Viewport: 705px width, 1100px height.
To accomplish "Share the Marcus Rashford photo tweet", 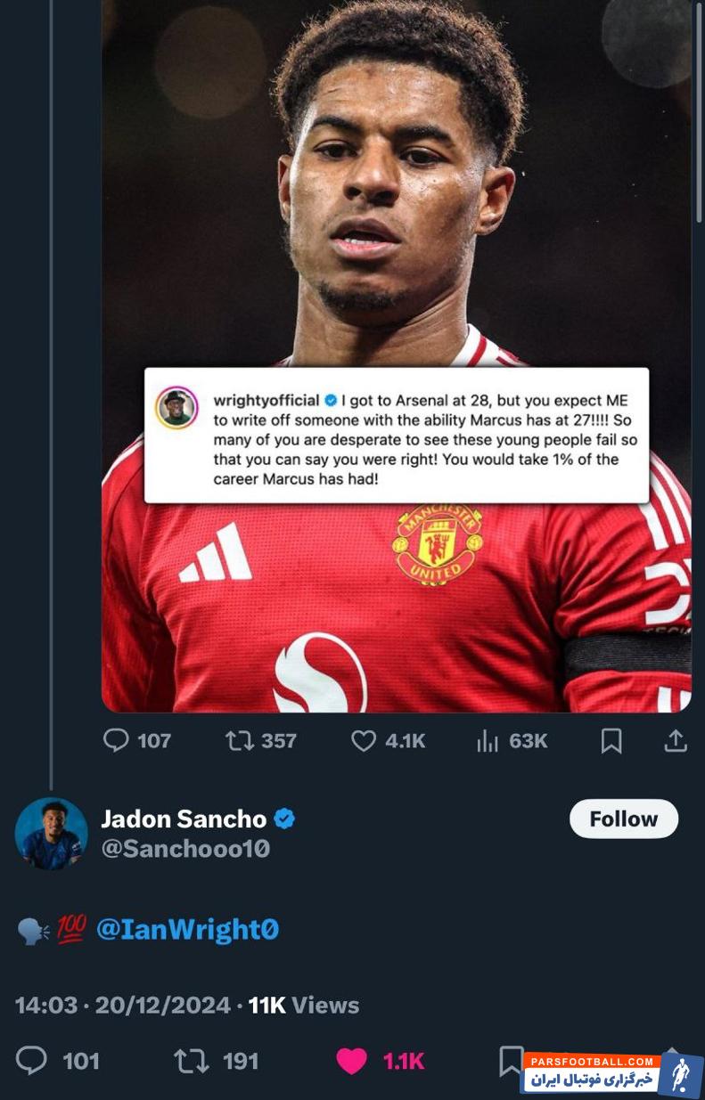I will click(676, 740).
